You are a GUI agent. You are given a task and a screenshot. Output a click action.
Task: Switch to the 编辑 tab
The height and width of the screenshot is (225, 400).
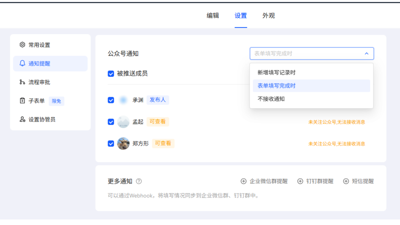[213, 15]
